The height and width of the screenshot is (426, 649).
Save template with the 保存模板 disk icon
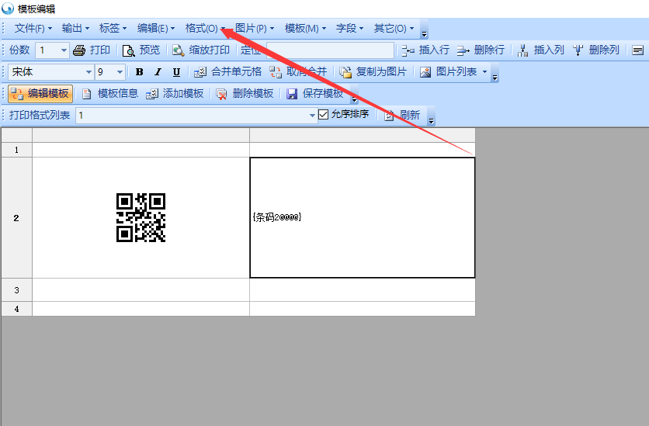point(292,94)
